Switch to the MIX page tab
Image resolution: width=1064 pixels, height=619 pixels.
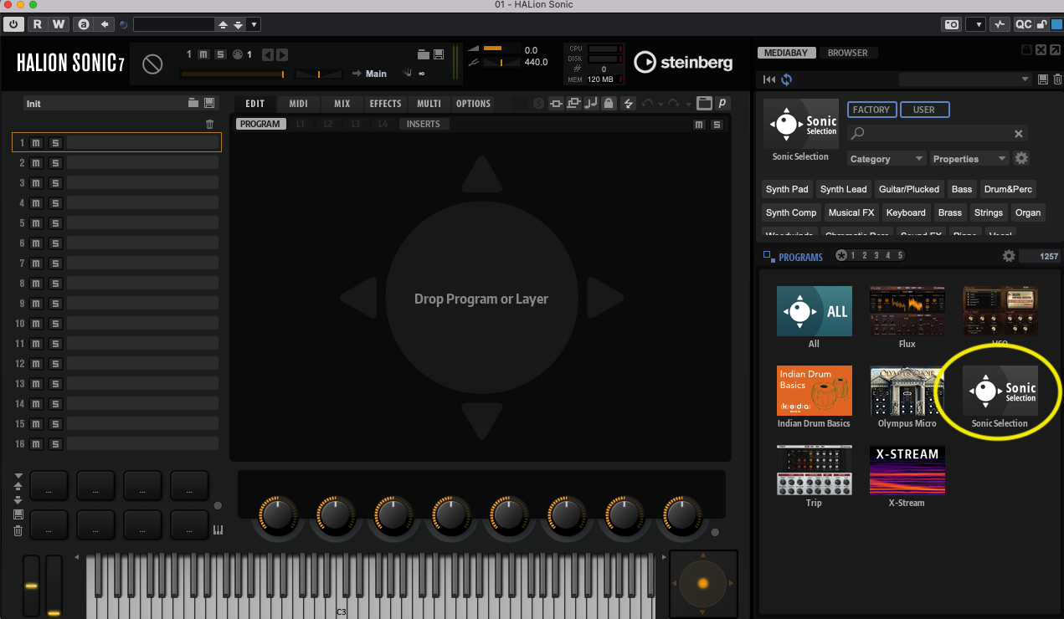tap(342, 104)
